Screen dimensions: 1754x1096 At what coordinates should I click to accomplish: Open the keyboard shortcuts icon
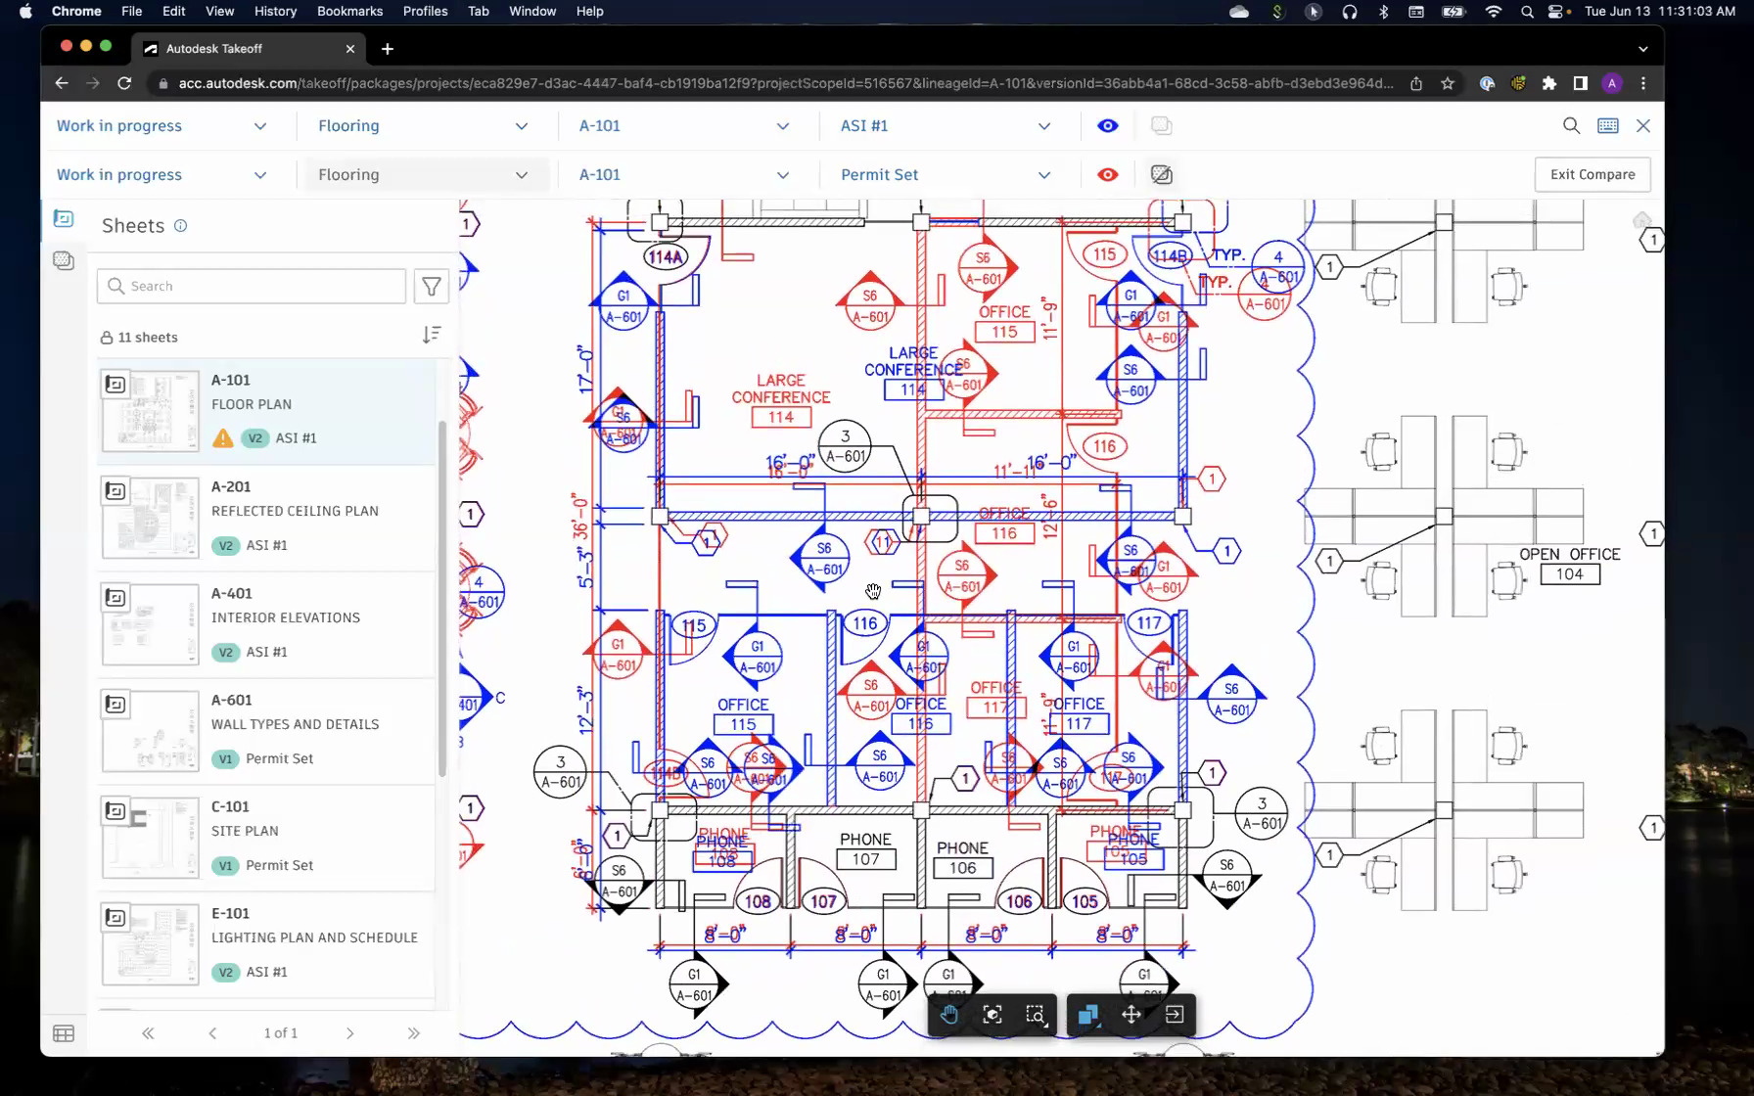(x=1606, y=125)
